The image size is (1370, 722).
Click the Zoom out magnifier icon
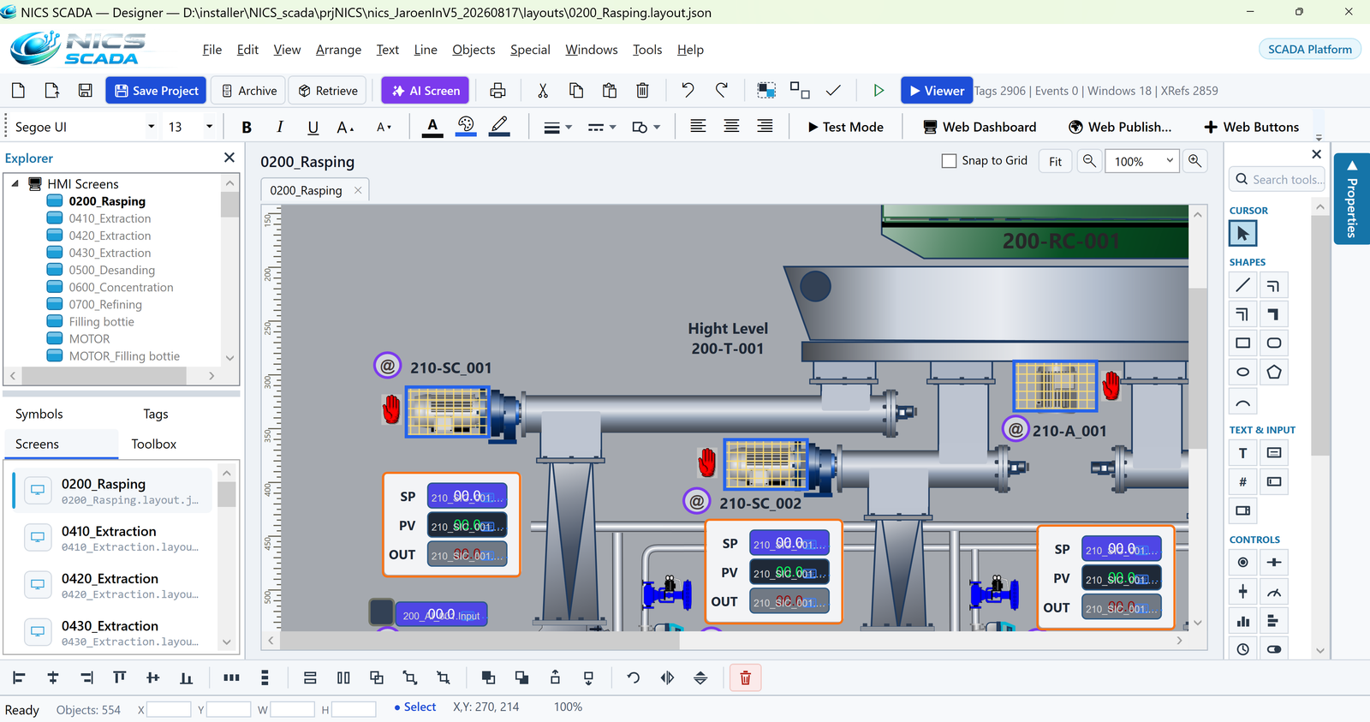point(1089,161)
